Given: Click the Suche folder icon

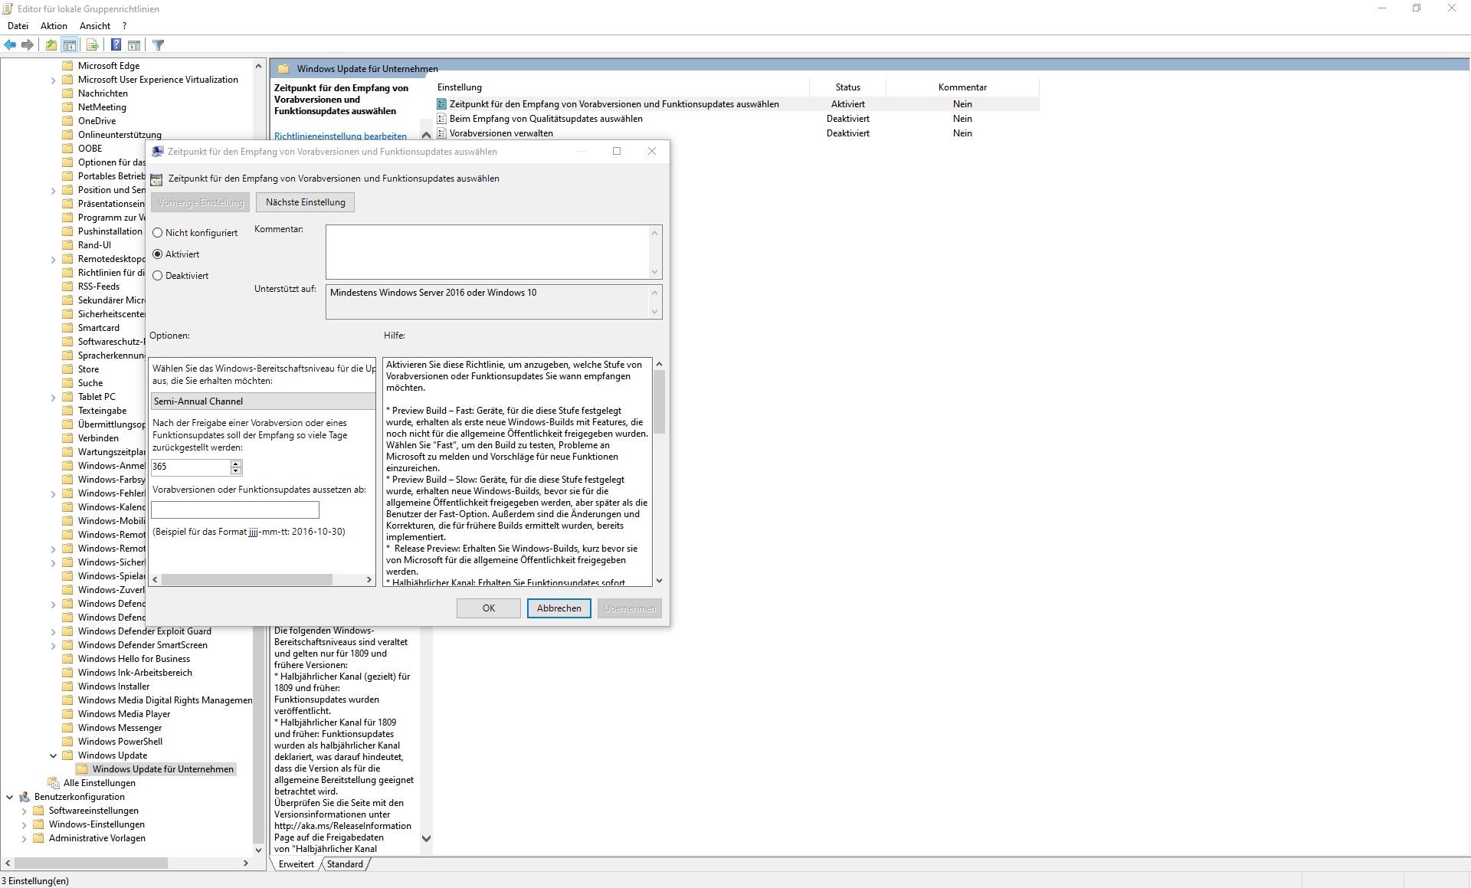Looking at the screenshot, I should pyautogui.click(x=67, y=383).
